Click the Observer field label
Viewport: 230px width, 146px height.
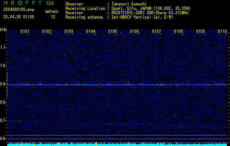(x=74, y=4)
